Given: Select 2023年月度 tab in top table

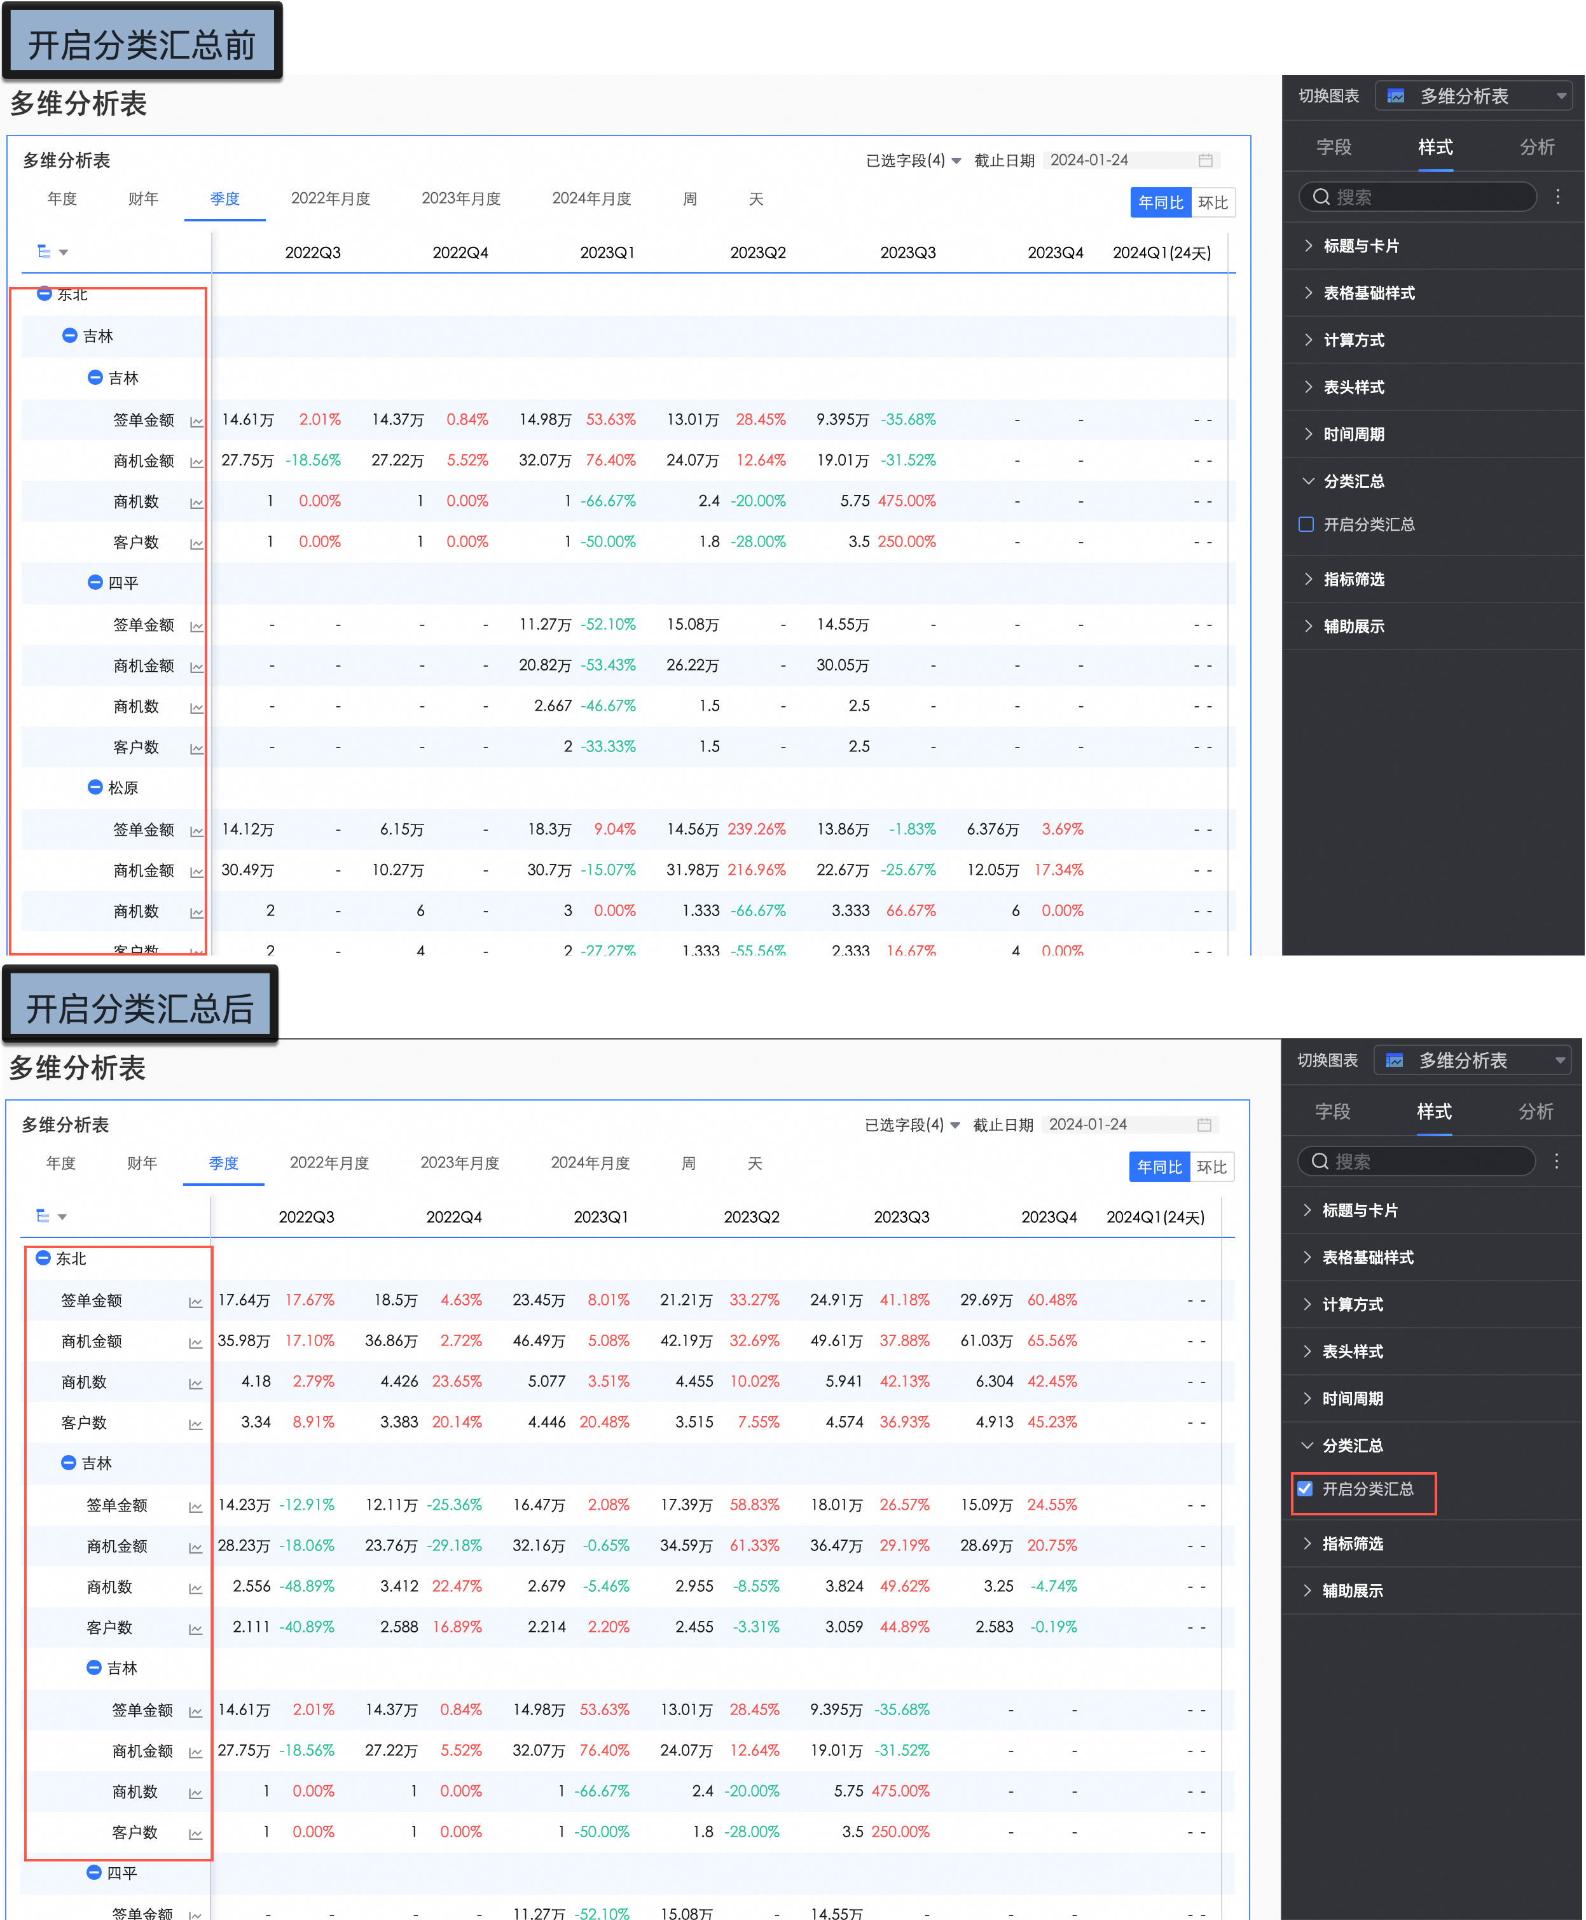Looking at the screenshot, I should [x=460, y=199].
